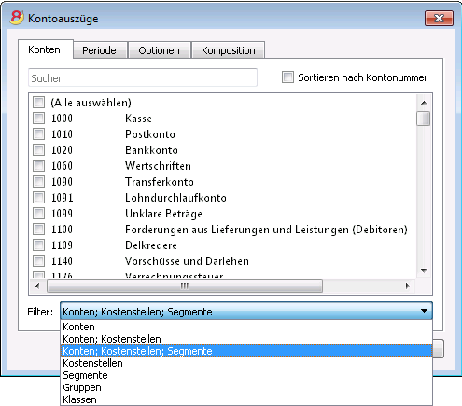This screenshot has height=406, width=462.
Task: Collapse the Filter dropdown via its arrow
Action: (424, 311)
